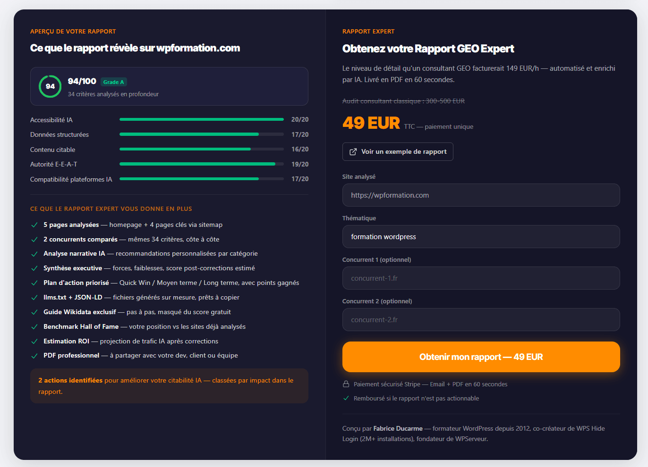Click the struck-through classic audit price text
The width and height of the screenshot is (648, 467).
pyautogui.click(x=403, y=101)
